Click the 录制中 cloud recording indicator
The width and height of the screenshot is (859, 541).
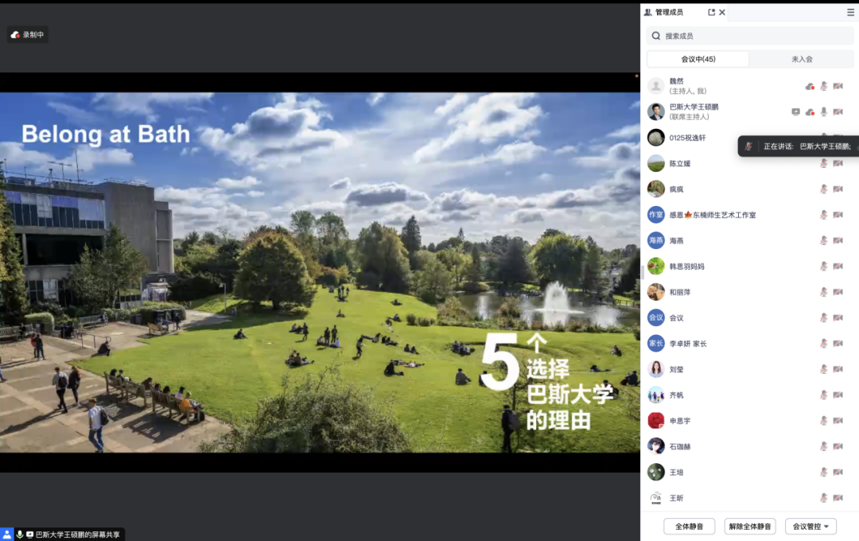point(27,34)
